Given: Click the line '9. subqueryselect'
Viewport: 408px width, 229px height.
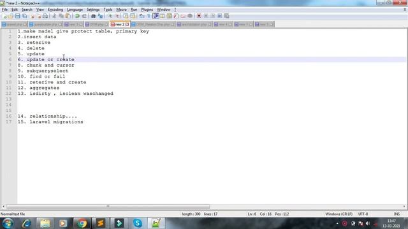Looking at the screenshot, I should click(43, 71).
